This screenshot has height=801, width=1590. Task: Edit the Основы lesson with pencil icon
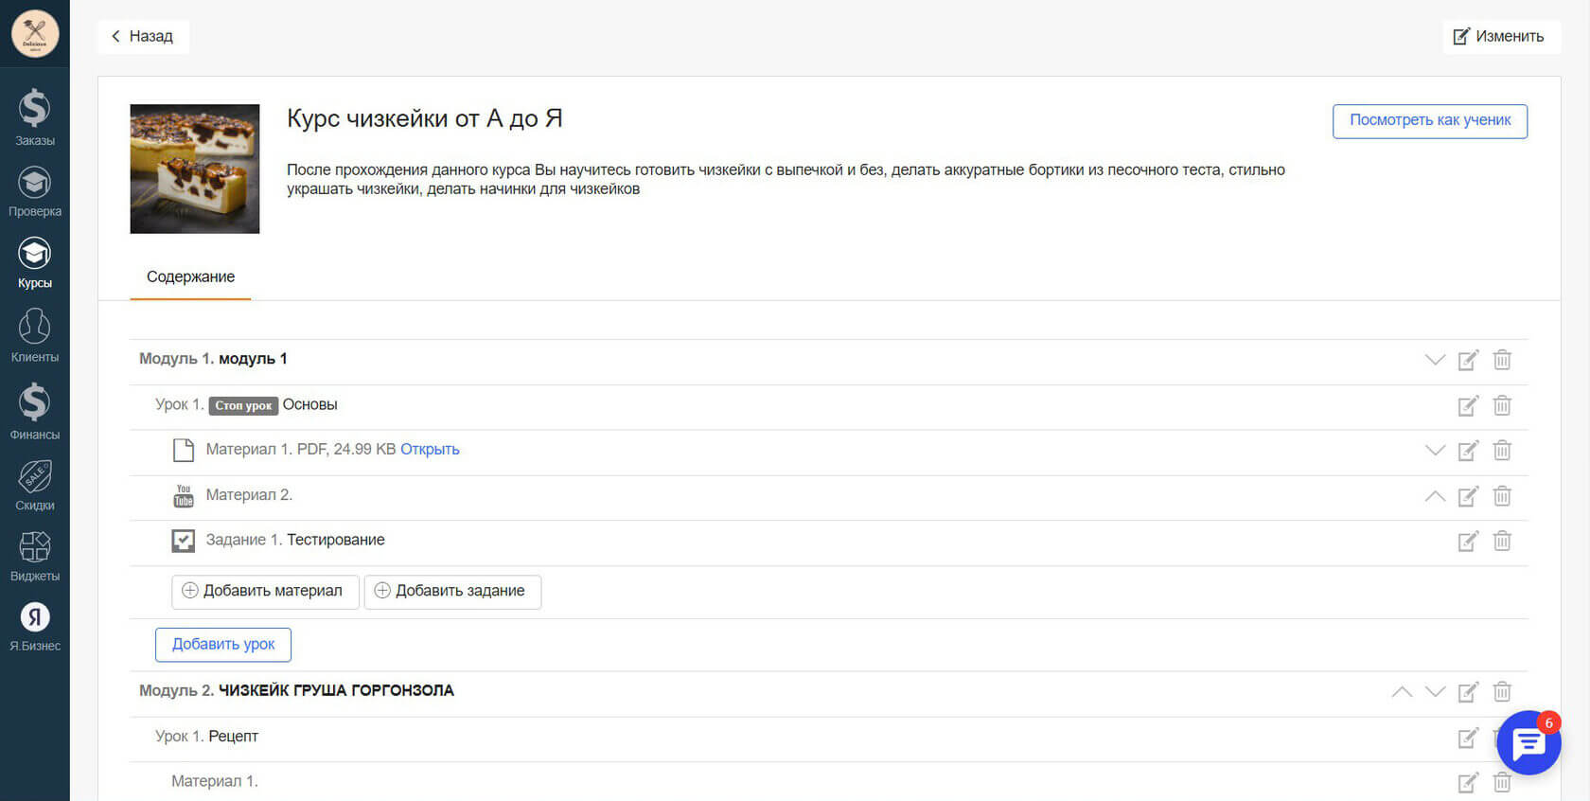click(1468, 406)
